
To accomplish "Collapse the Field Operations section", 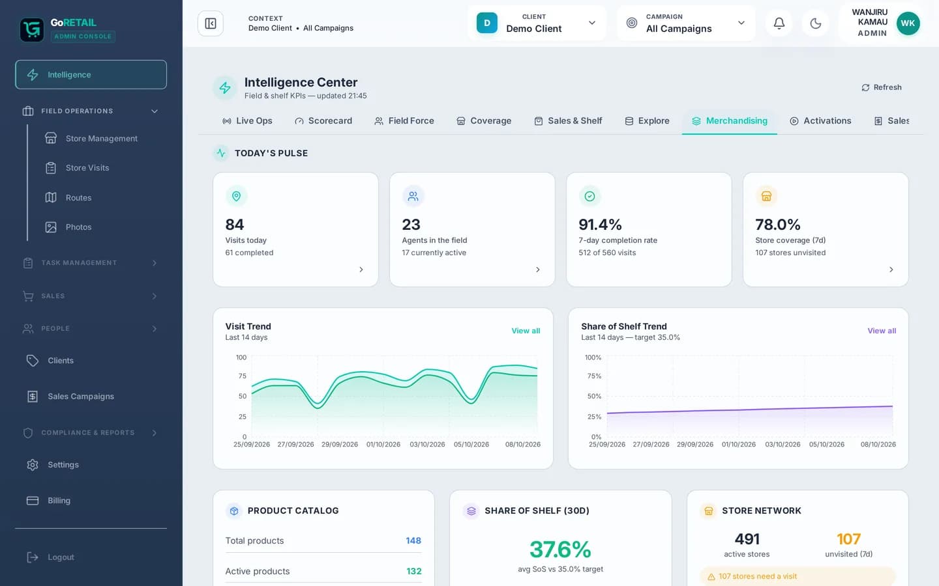I will coord(91,111).
